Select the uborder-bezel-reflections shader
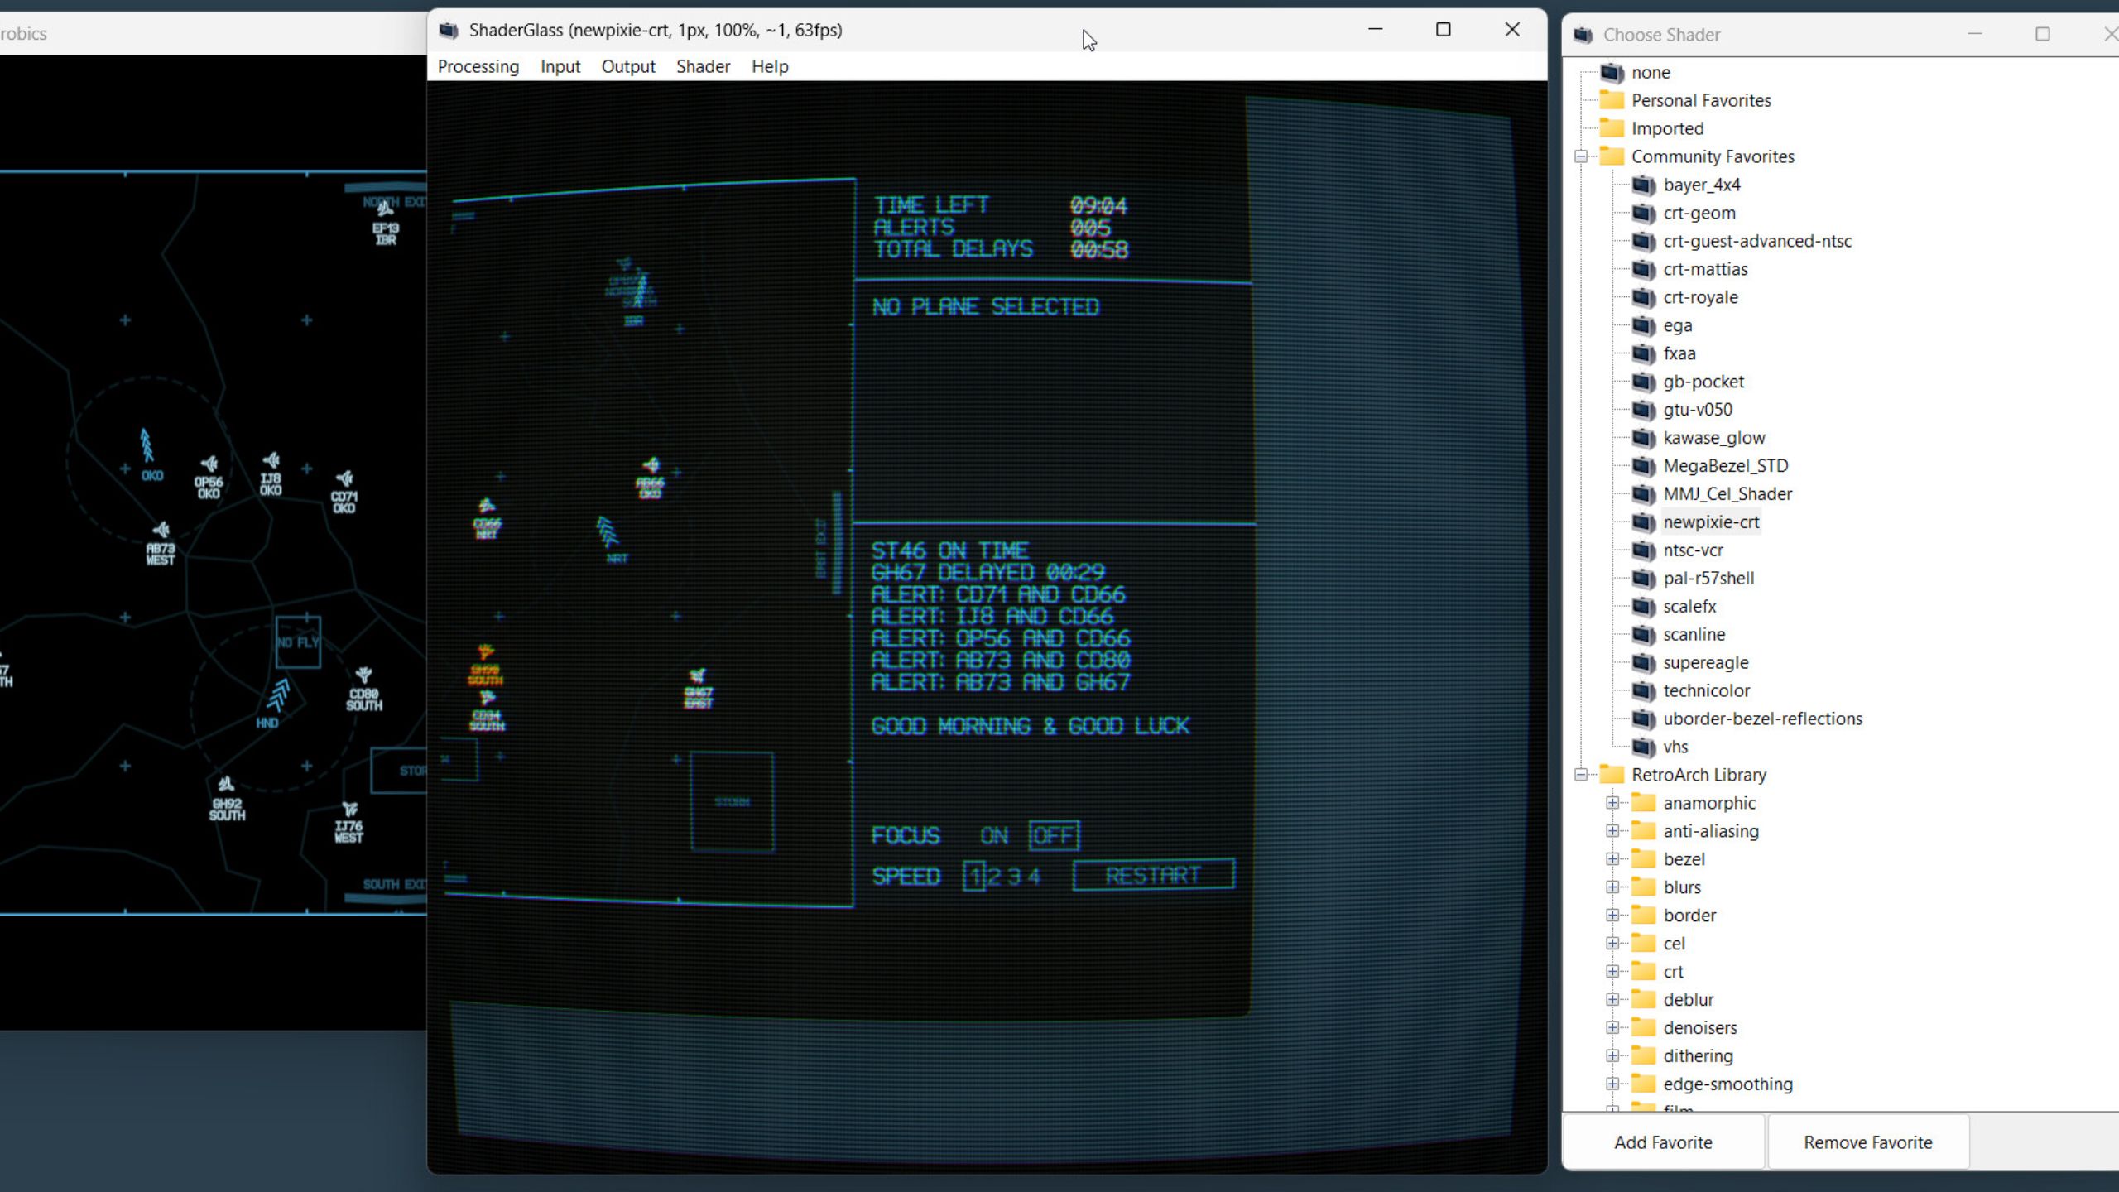2119x1192 pixels. click(1762, 719)
